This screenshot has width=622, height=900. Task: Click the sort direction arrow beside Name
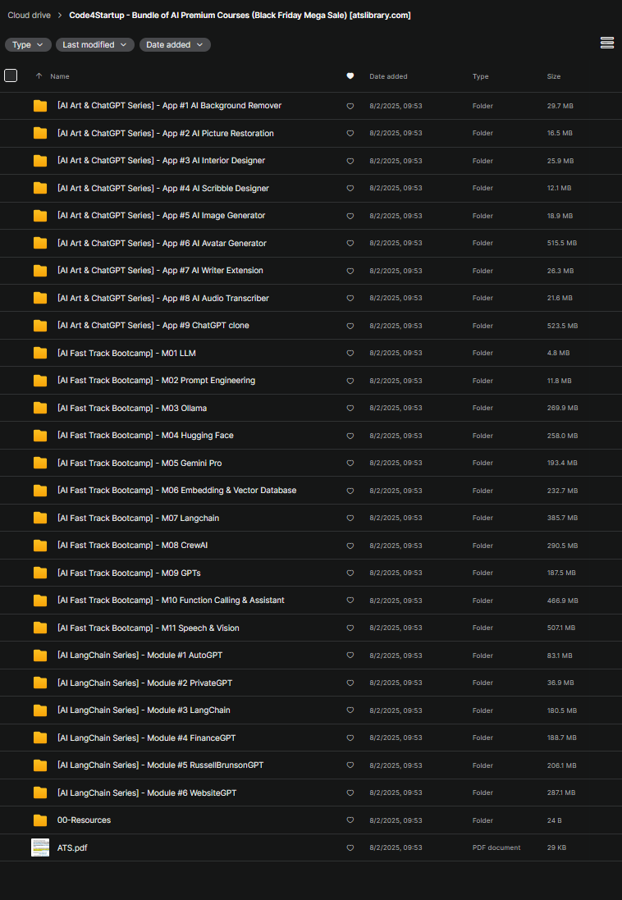[39, 75]
